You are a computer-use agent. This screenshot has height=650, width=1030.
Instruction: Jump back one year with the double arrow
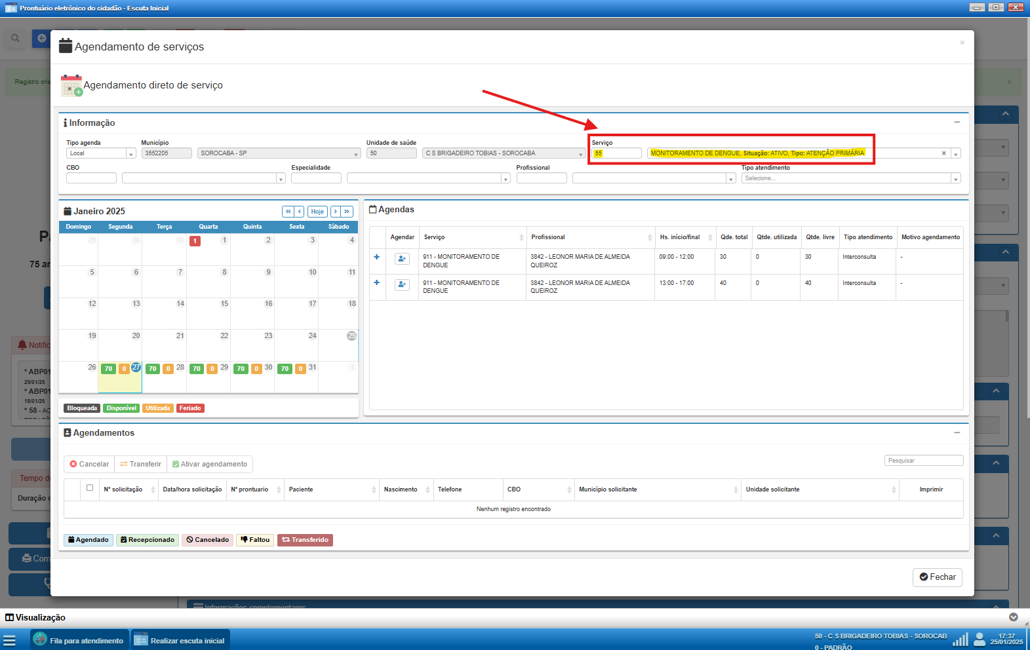[x=288, y=212]
